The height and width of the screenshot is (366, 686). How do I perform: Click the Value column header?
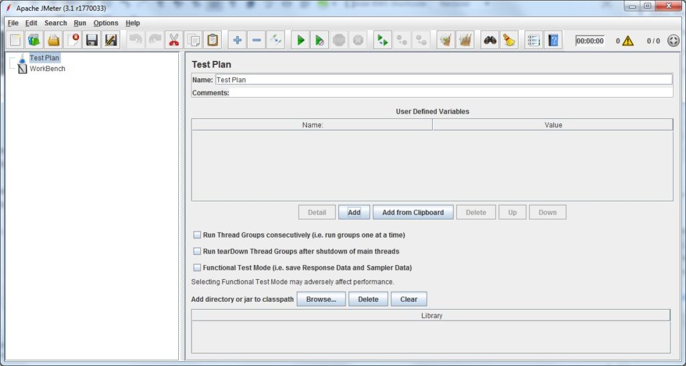click(x=553, y=125)
